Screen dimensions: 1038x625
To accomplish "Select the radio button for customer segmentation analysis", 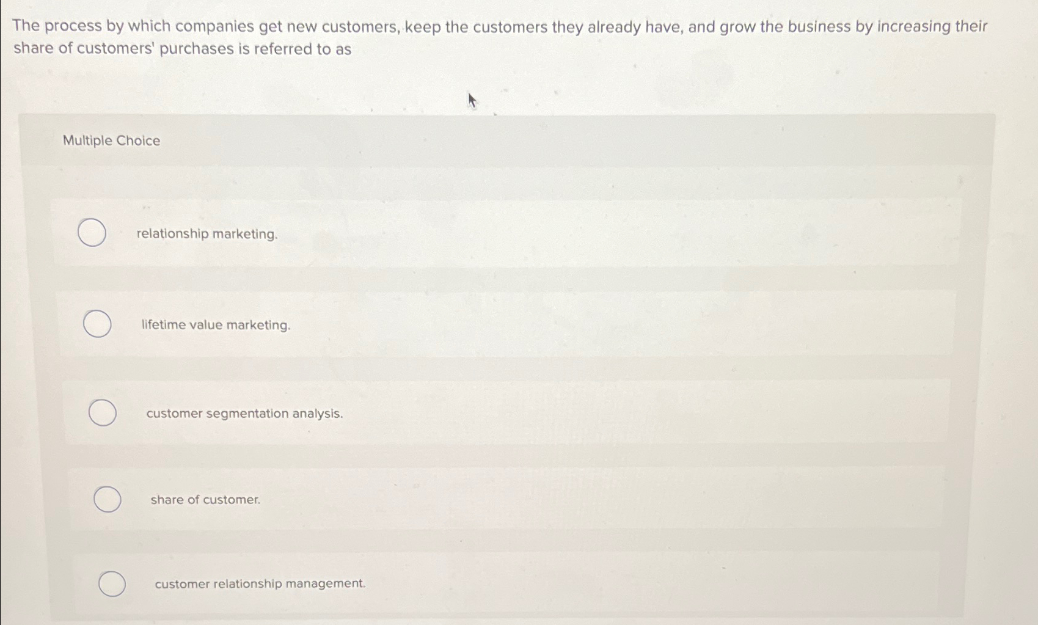I will tap(102, 413).
